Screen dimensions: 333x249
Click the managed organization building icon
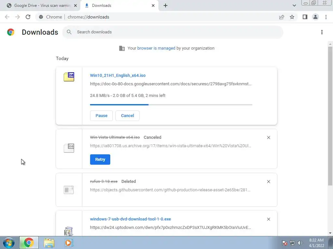pos(122,48)
